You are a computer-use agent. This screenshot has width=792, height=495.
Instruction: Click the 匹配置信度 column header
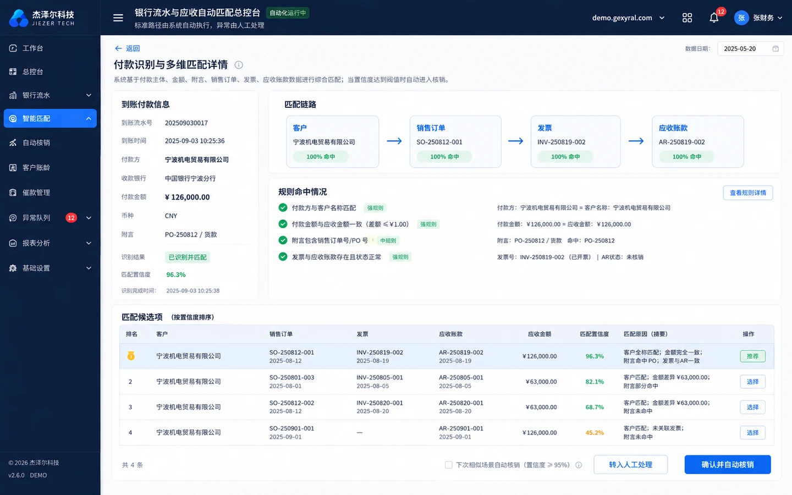coord(594,334)
